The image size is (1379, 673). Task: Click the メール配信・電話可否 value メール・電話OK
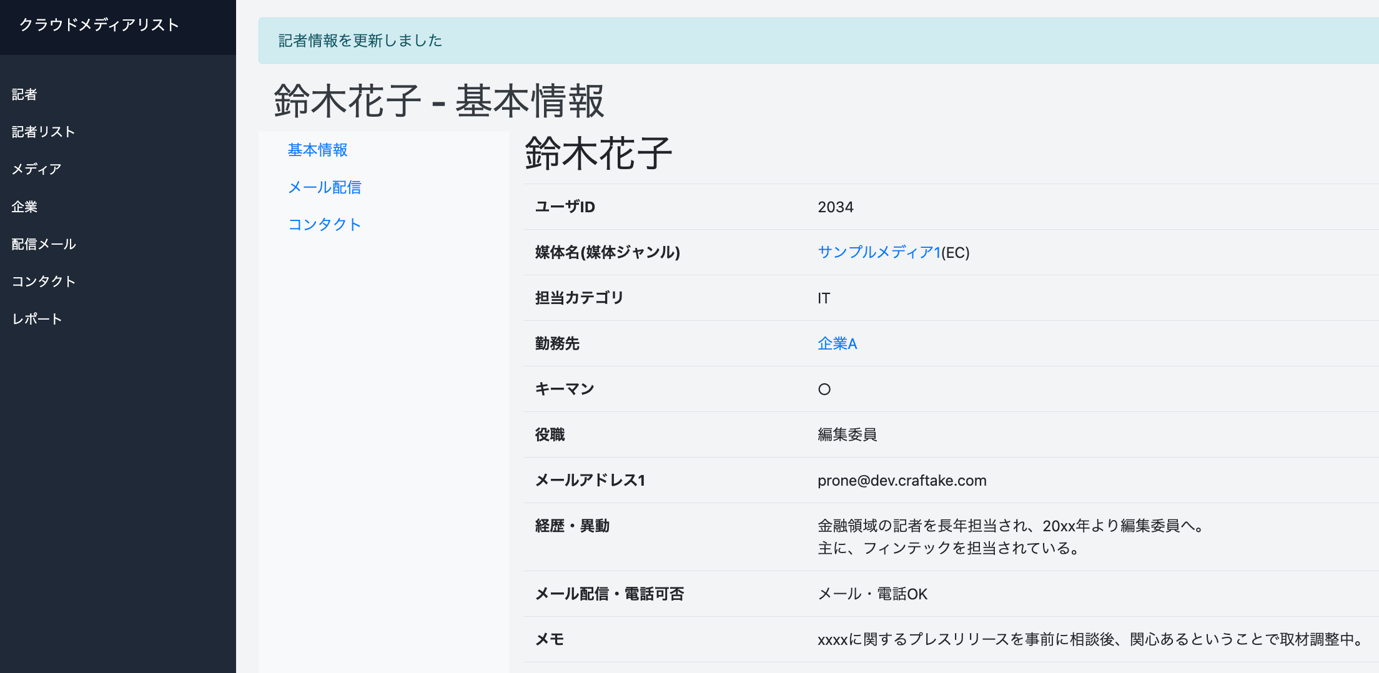872,594
